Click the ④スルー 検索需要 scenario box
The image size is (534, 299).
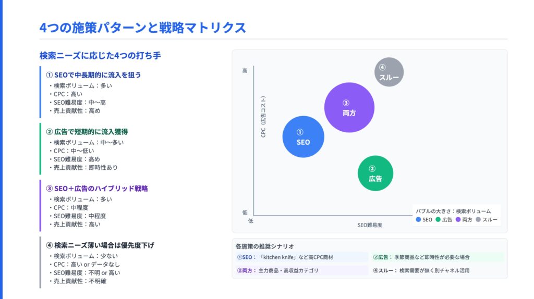(x=437, y=271)
